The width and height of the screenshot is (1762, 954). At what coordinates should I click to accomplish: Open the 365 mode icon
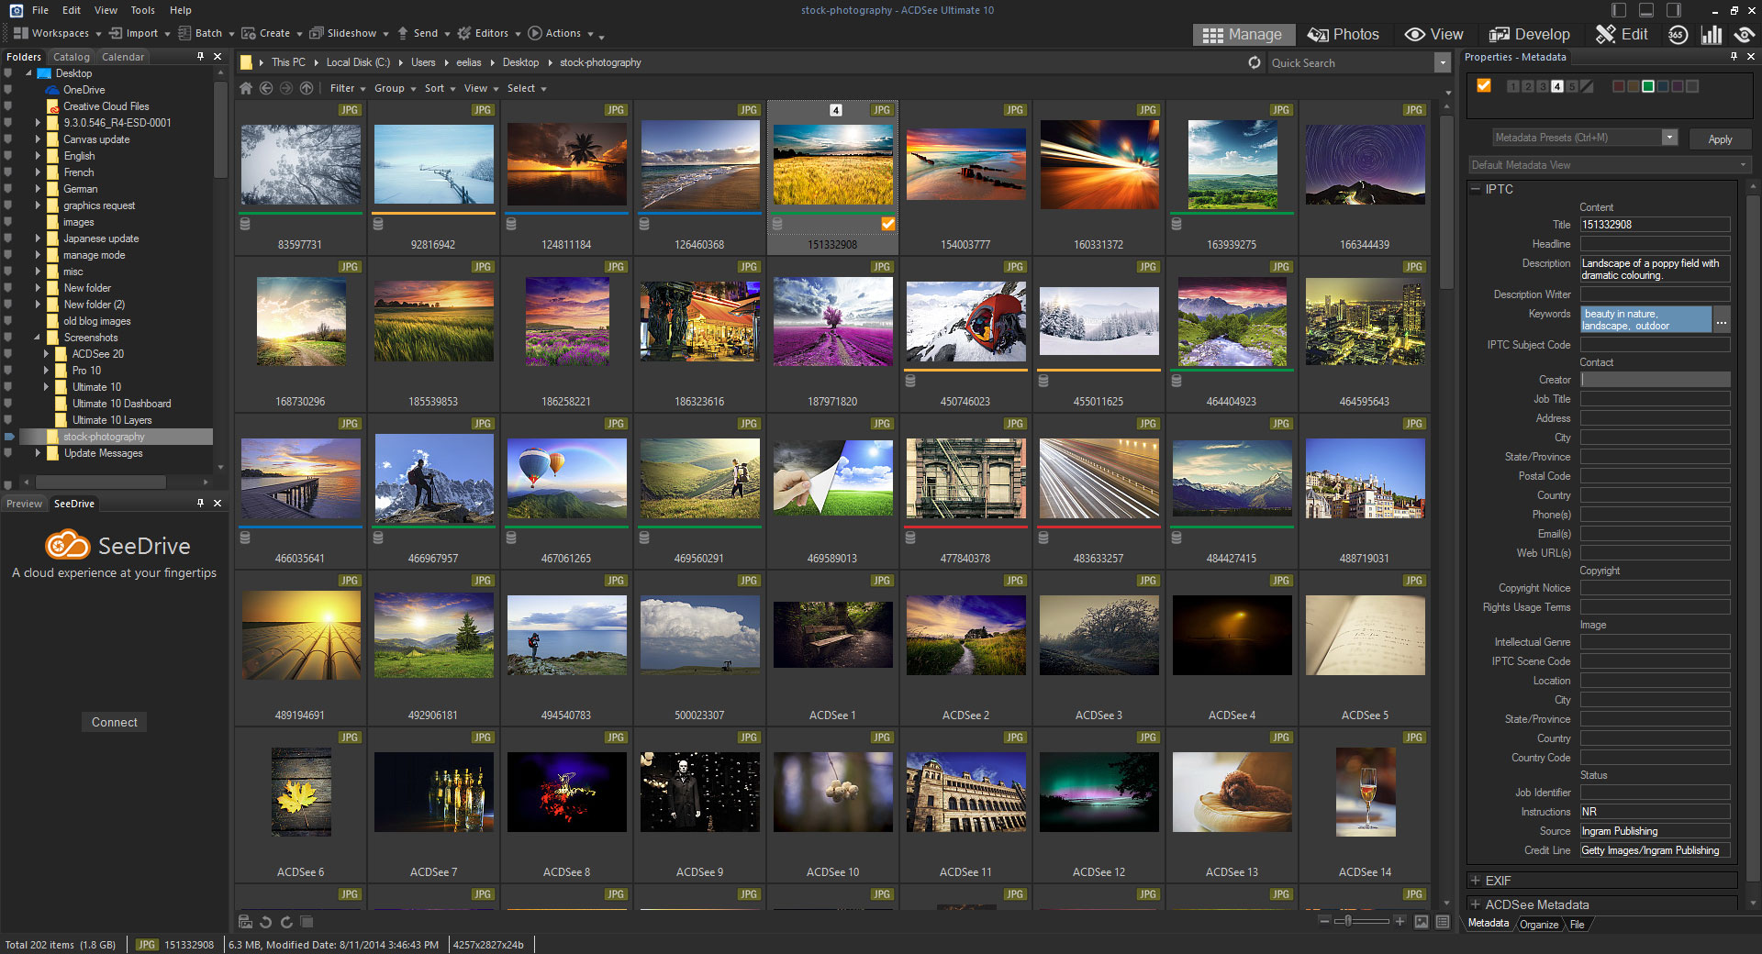(x=1678, y=35)
